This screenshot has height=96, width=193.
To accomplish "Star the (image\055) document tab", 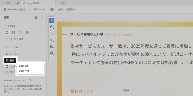I will pos(24,3).
